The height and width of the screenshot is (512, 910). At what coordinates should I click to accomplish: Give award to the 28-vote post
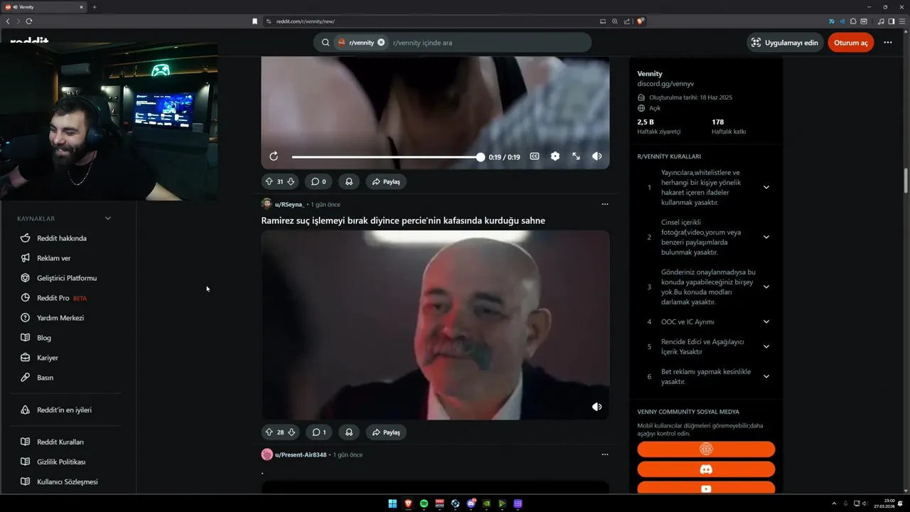coord(349,432)
